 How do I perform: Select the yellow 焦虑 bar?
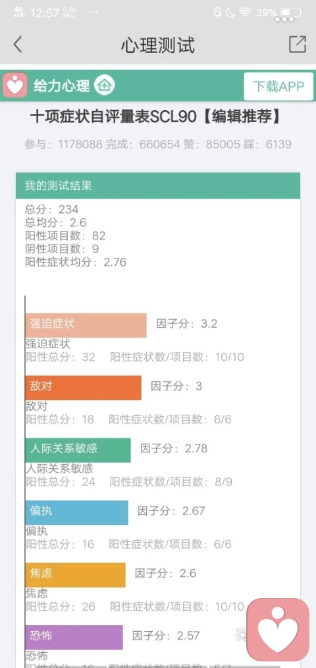point(75,575)
